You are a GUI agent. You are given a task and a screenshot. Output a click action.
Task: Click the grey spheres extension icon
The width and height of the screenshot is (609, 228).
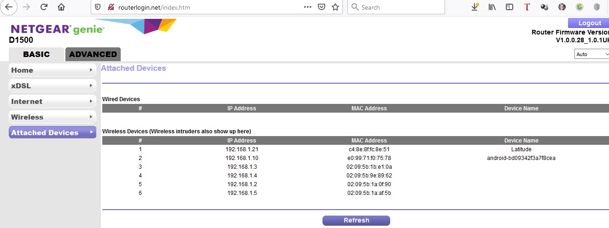tap(545, 7)
